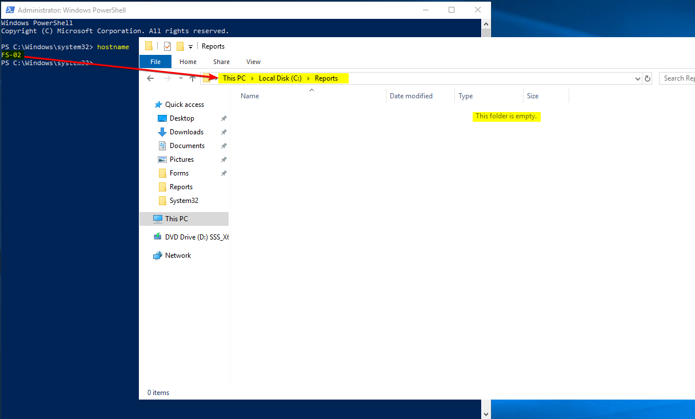
Task: Click the PowerShell prompt line after hostname output
Action: [x=47, y=63]
